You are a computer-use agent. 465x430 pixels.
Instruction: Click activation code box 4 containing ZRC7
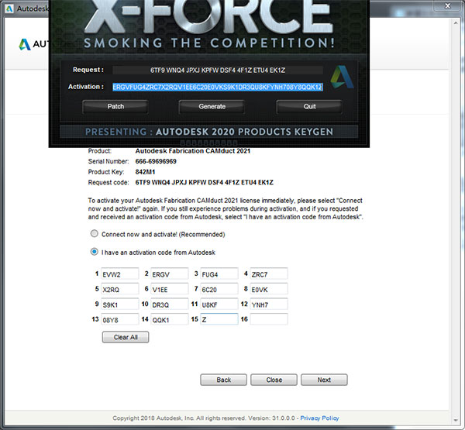click(x=269, y=273)
